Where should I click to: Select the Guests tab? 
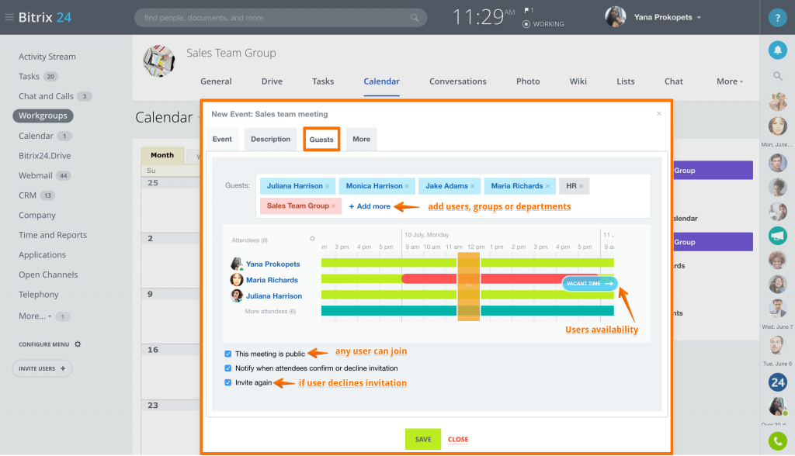[x=321, y=140]
